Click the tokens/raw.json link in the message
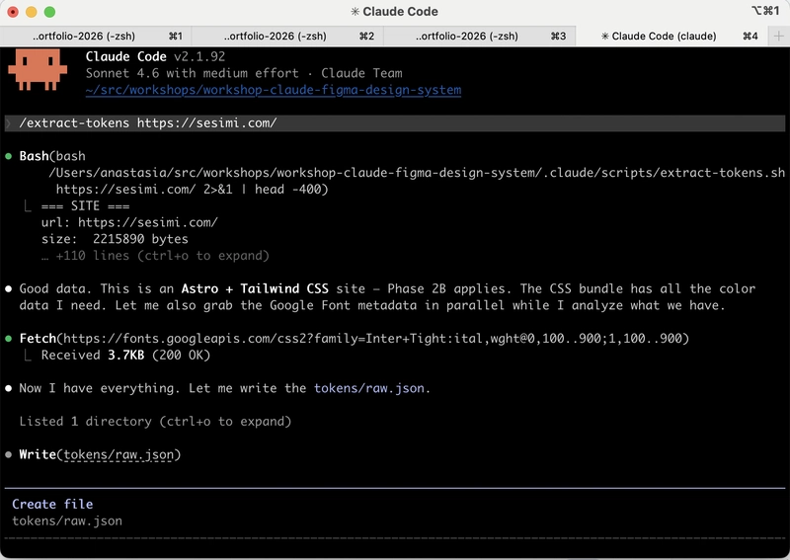The image size is (790, 560). point(370,388)
